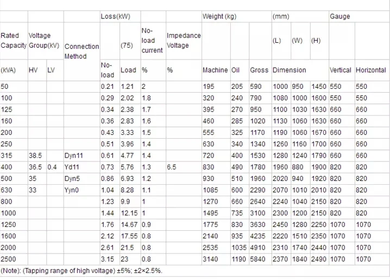Click the Impedance Voltage header cell
The image size is (390, 279).
pyautogui.click(x=184, y=41)
